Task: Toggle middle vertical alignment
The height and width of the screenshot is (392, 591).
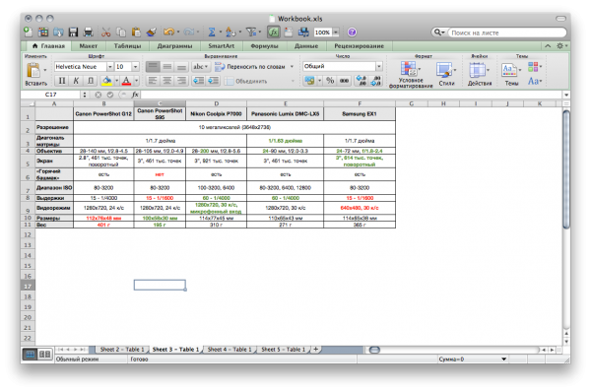Action: [167, 67]
